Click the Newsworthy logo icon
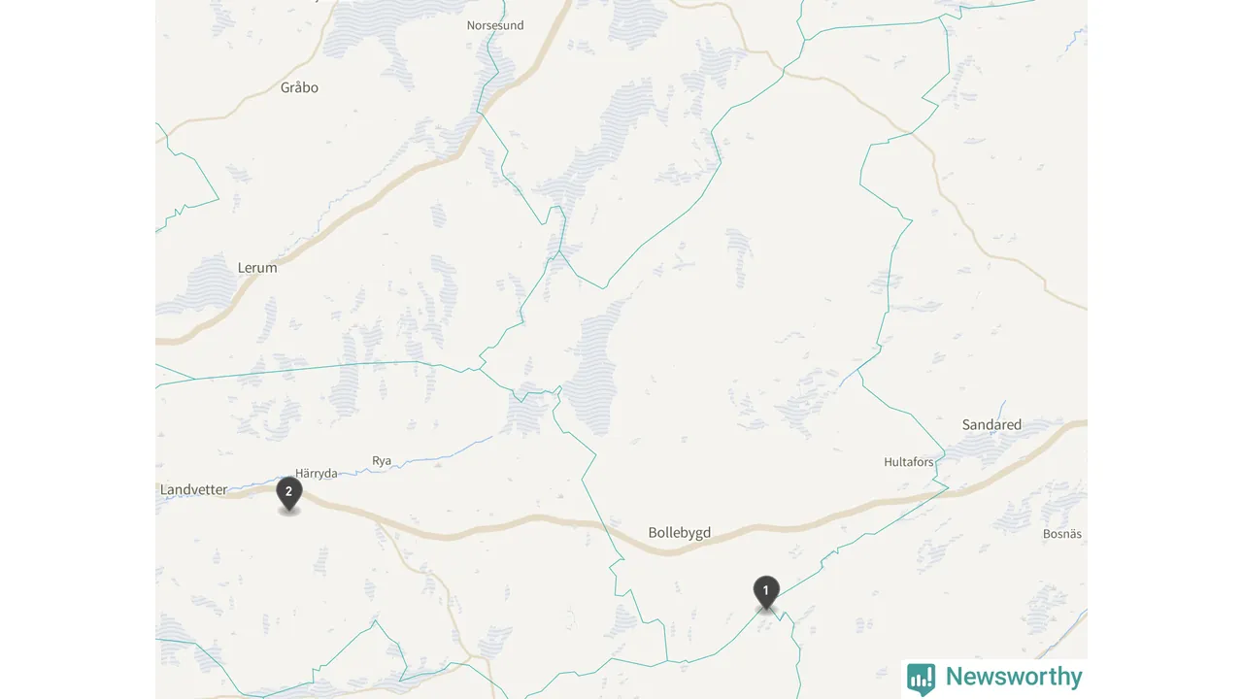Image resolution: width=1243 pixels, height=699 pixels. pos(921,679)
